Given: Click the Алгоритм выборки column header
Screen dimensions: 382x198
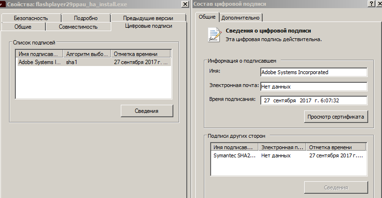Looking at the screenshot, I should (87, 54).
